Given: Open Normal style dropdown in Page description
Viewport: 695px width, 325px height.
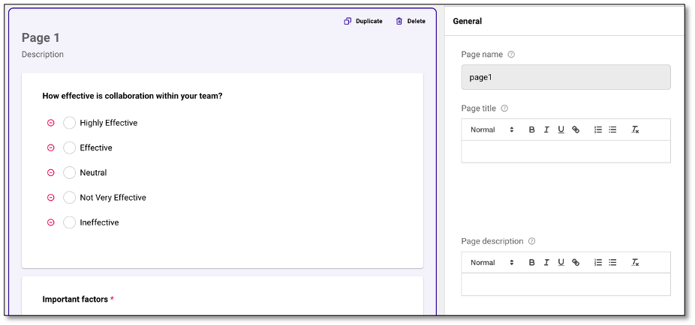Looking at the screenshot, I should (x=492, y=263).
